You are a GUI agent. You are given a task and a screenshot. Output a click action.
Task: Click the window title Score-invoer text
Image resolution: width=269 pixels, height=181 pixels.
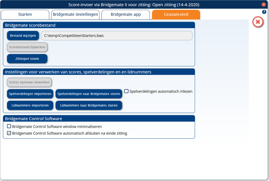pos(134,5)
